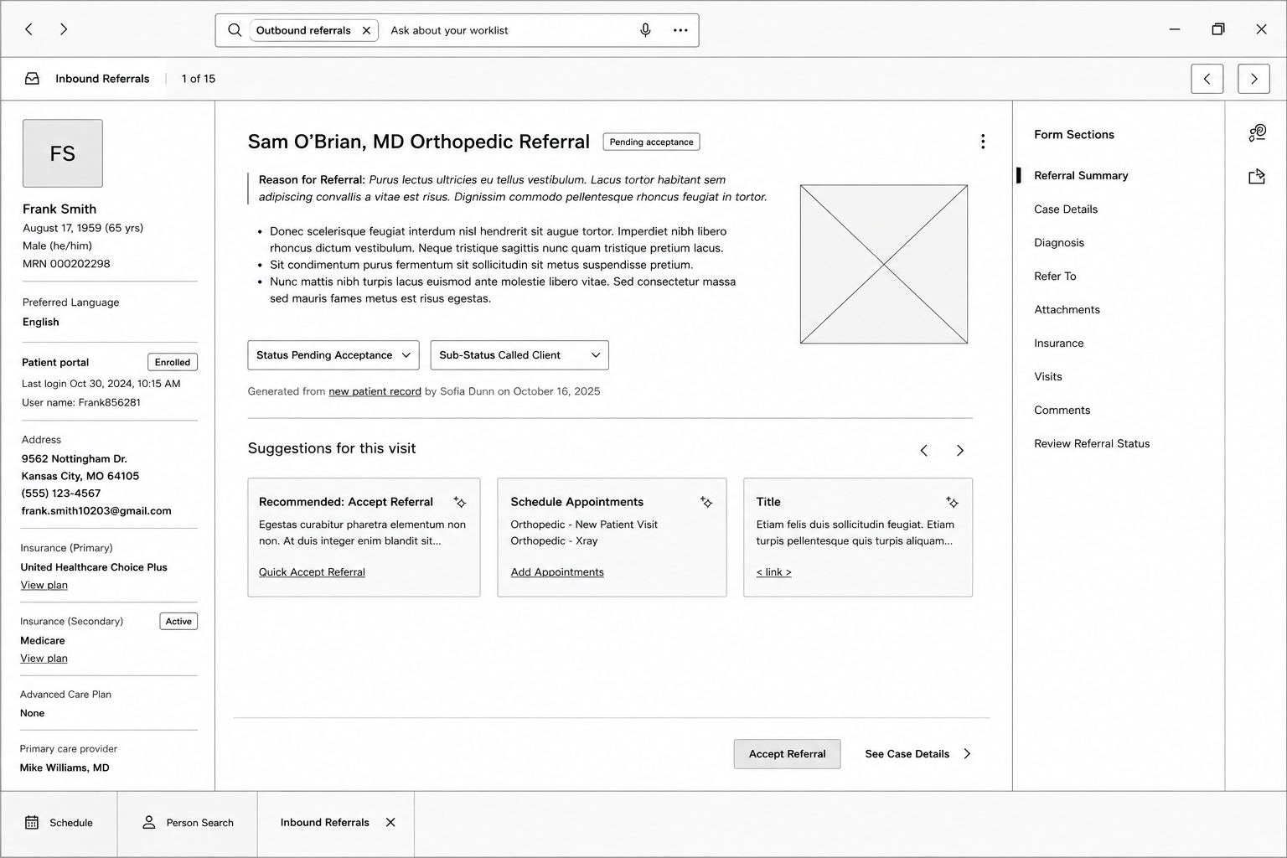Go forward with the top-left forward arrow

[64, 29]
